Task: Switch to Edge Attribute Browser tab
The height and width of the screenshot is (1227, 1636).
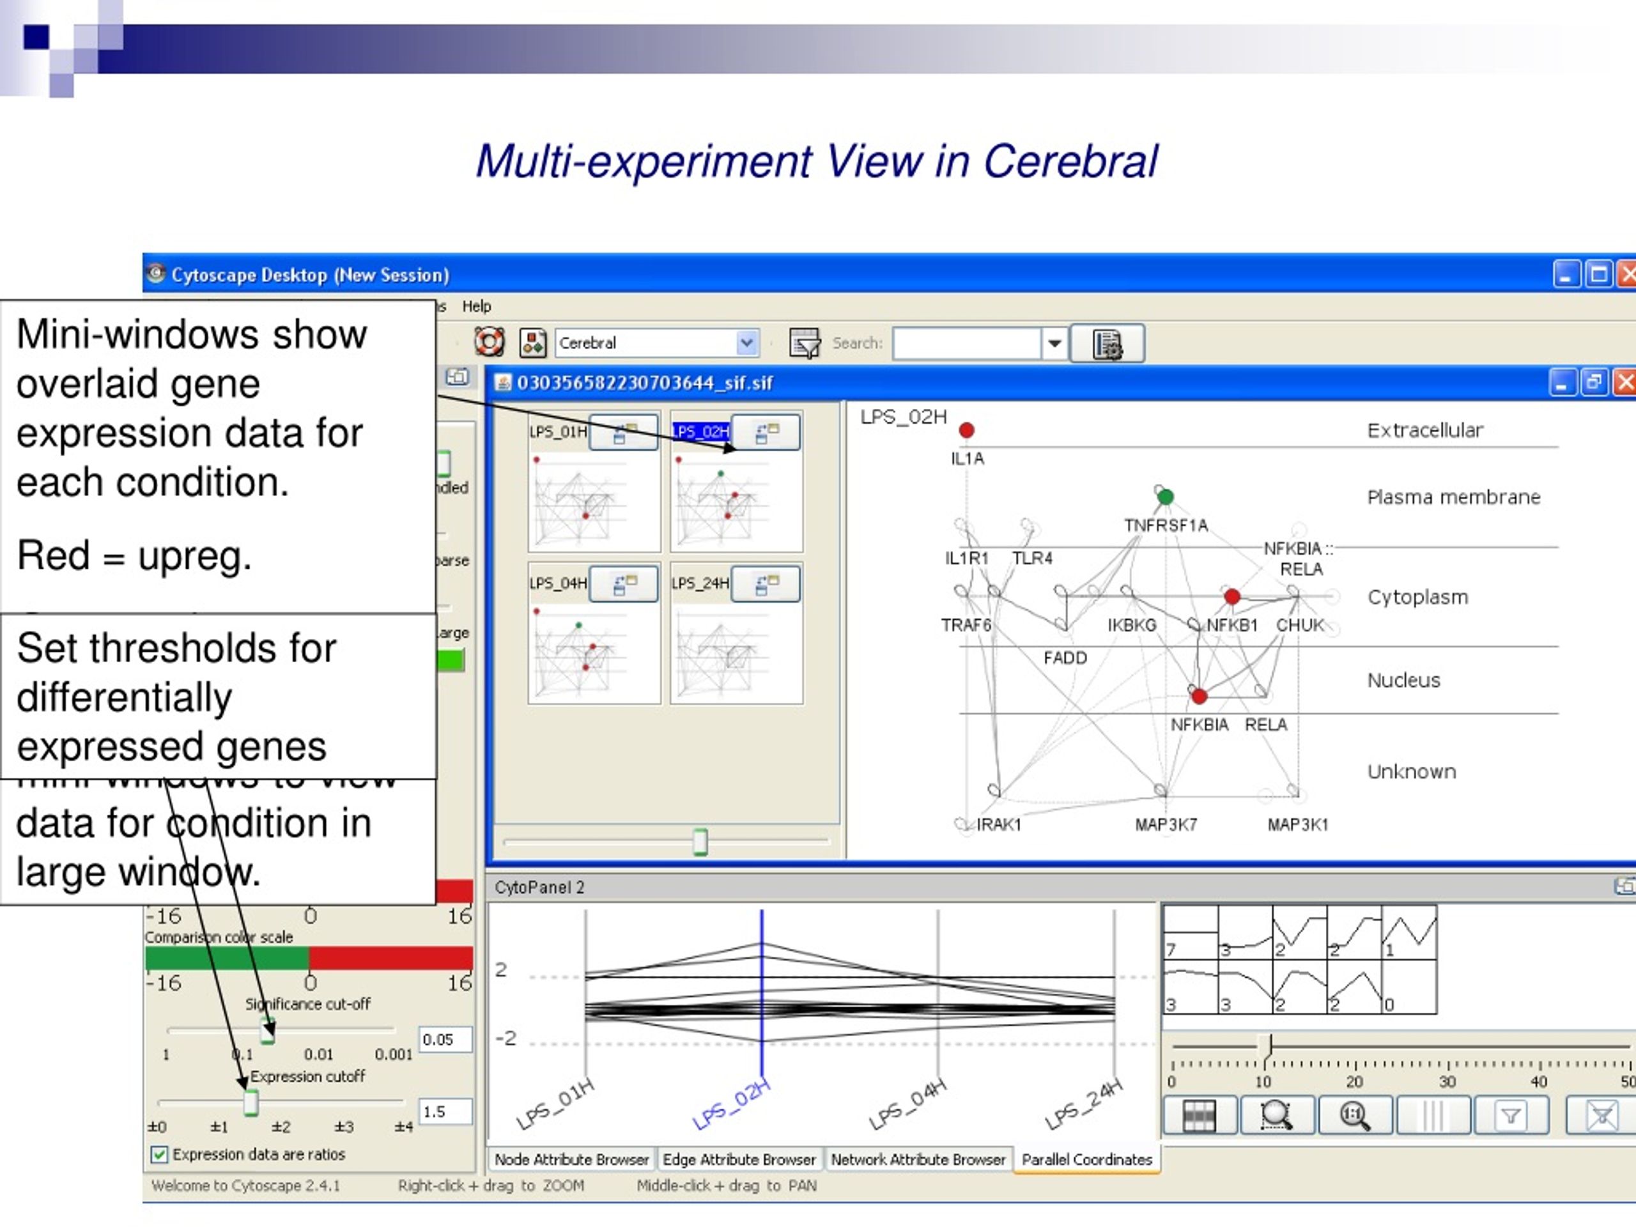Action: click(x=739, y=1159)
